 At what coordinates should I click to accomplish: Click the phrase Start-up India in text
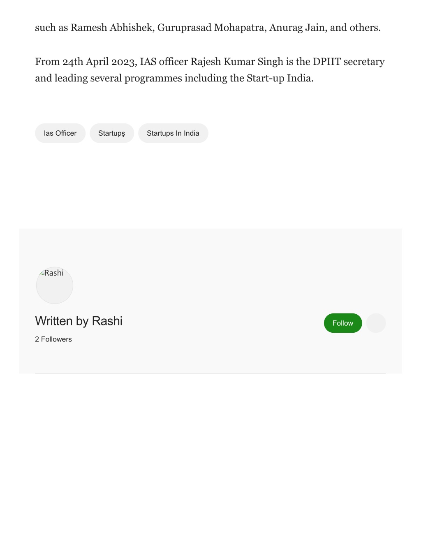[x=279, y=78]
